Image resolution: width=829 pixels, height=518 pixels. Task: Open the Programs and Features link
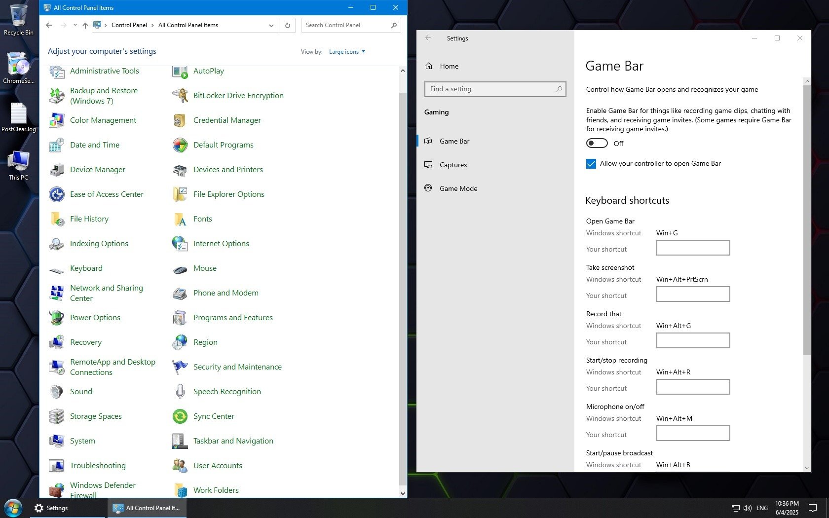point(233,318)
